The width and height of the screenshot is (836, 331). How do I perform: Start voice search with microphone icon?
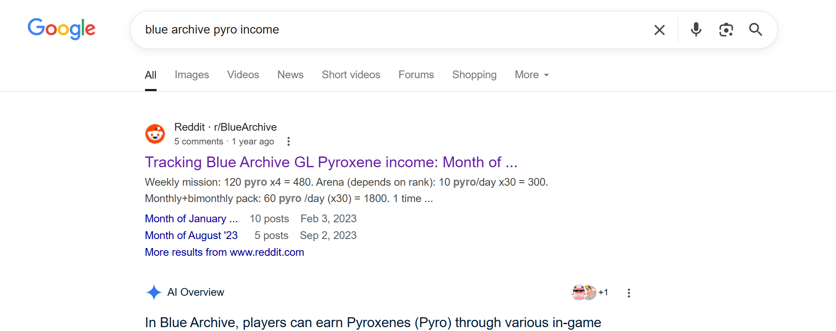tap(696, 30)
